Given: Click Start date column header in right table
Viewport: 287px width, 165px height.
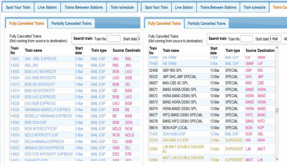Looking at the screenshot, I should [214, 50].
